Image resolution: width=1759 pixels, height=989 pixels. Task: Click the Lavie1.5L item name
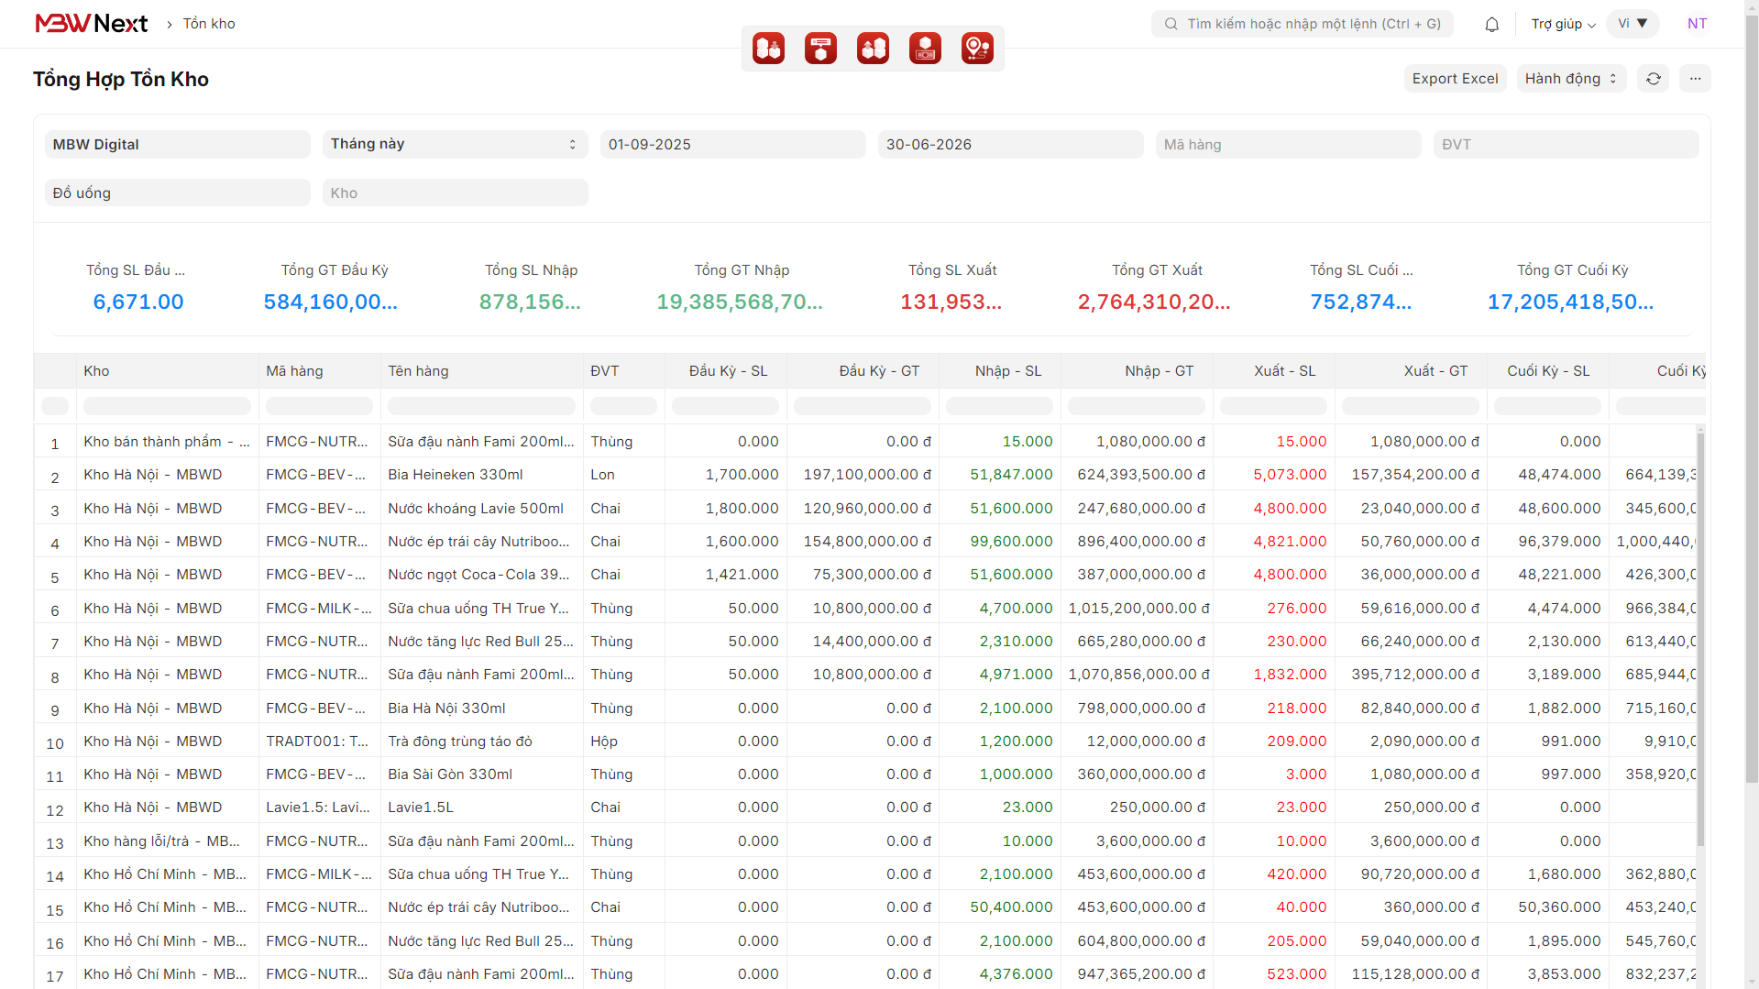coord(421,808)
